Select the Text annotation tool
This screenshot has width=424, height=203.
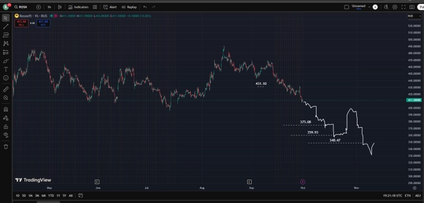(6, 69)
